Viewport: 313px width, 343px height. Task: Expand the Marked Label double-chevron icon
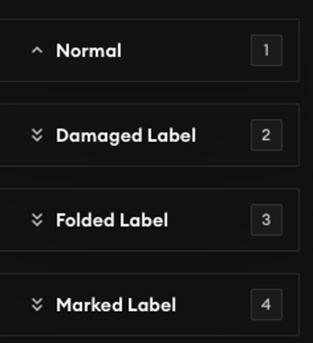(37, 305)
